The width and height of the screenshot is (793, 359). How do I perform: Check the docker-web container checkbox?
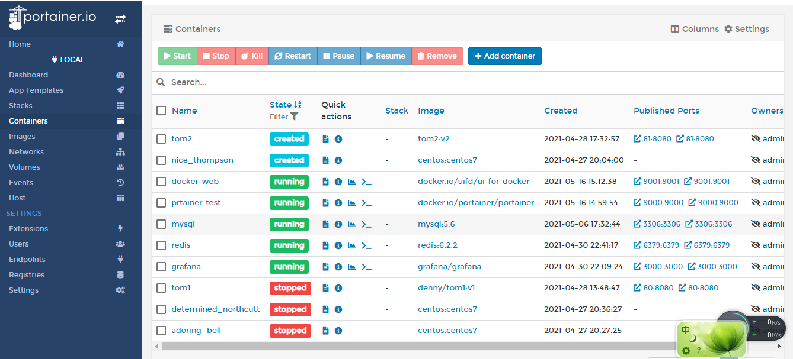[161, 182]
